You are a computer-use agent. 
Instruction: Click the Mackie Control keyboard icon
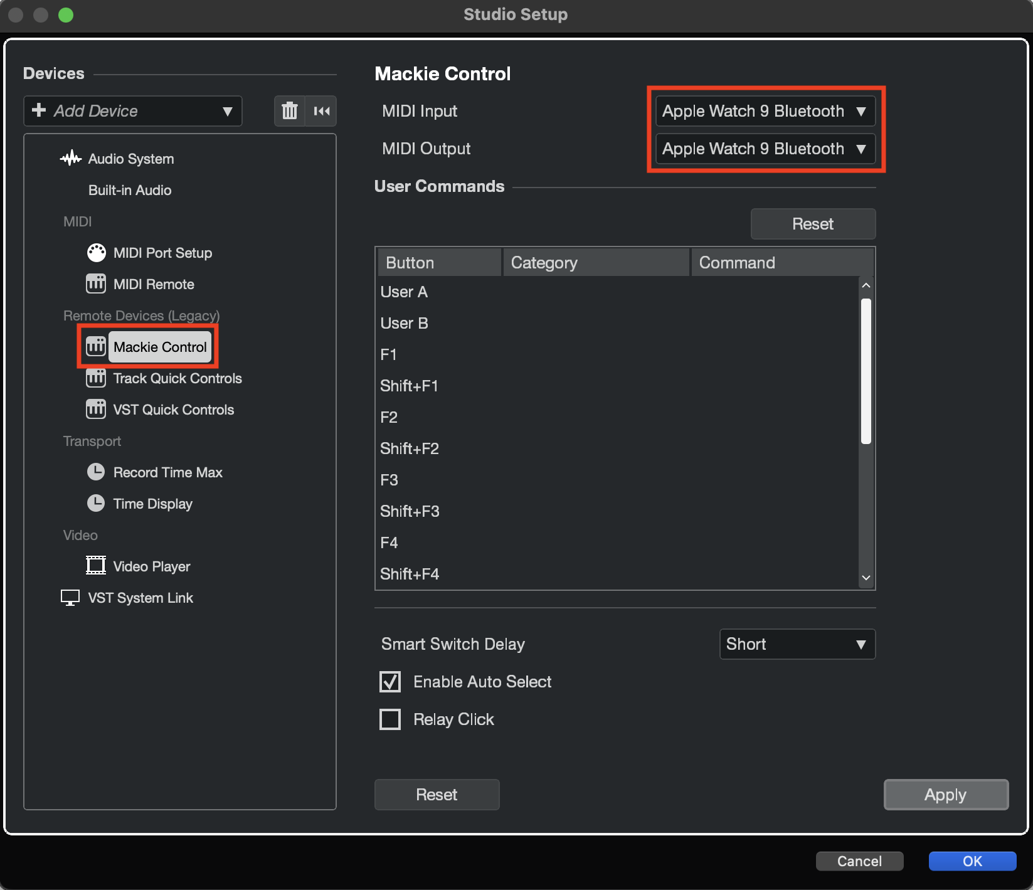[96, 347]
